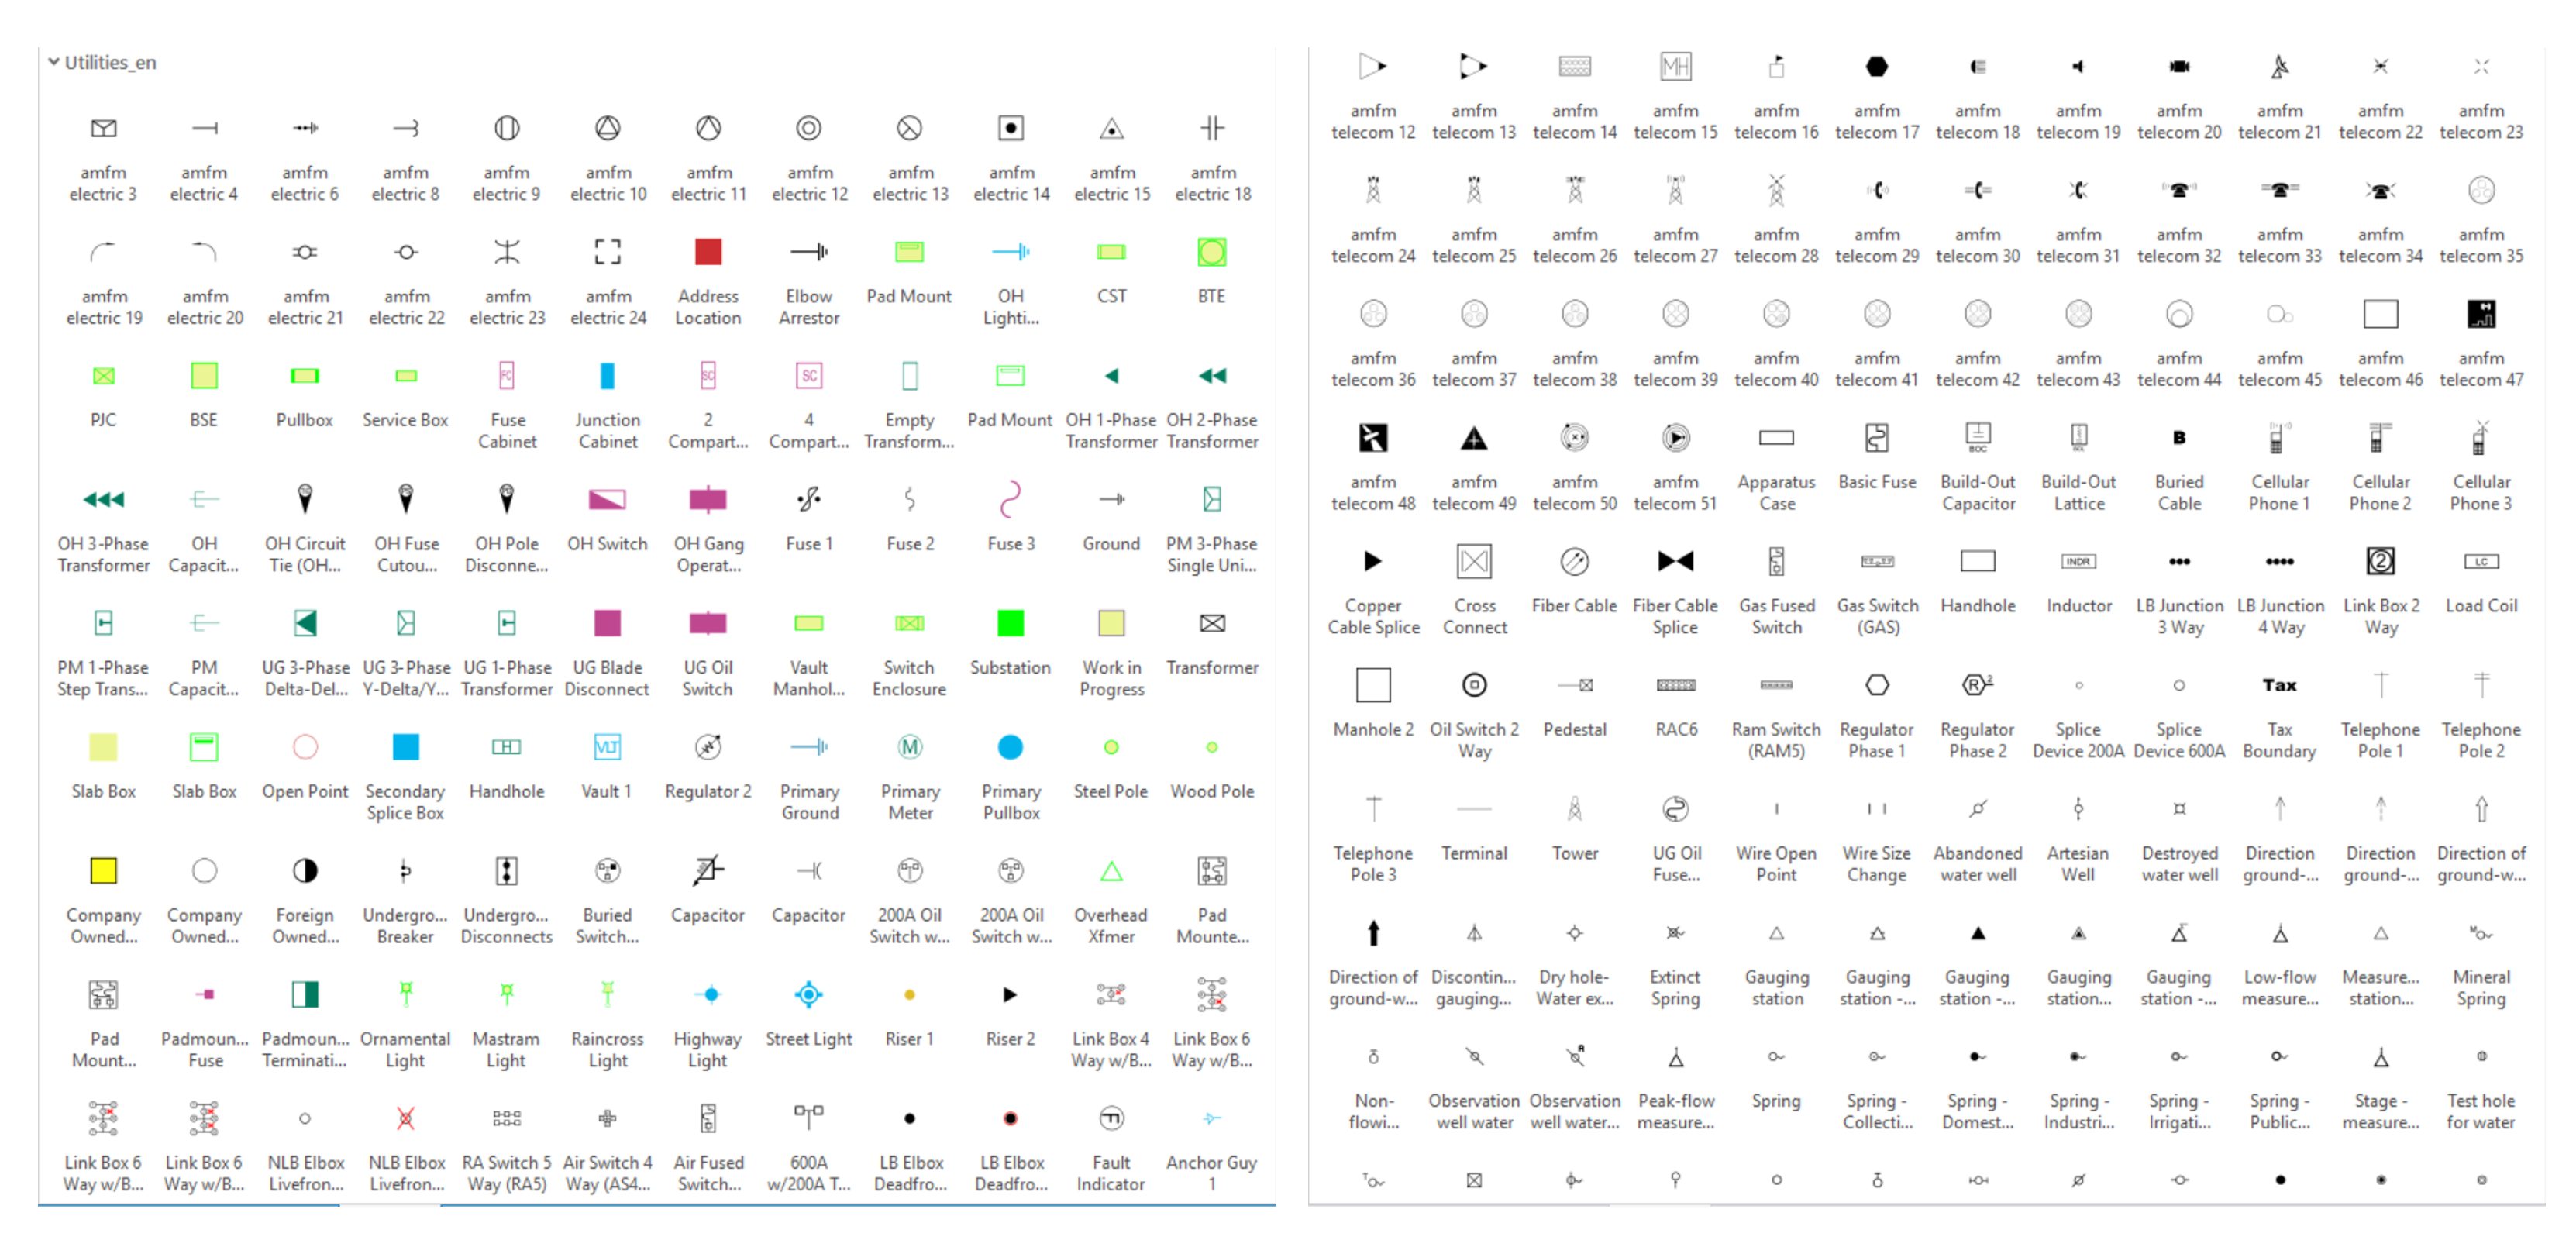This screenshot has width=2576, height=1254.
Task: Click the Manhole 2 symbol
Action: 1373,686
